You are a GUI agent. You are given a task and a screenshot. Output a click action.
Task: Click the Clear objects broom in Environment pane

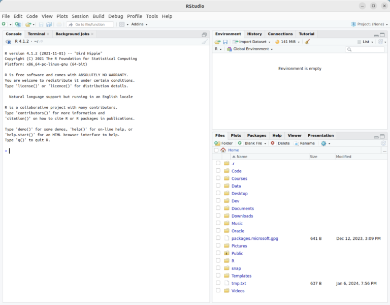(307, 42)
